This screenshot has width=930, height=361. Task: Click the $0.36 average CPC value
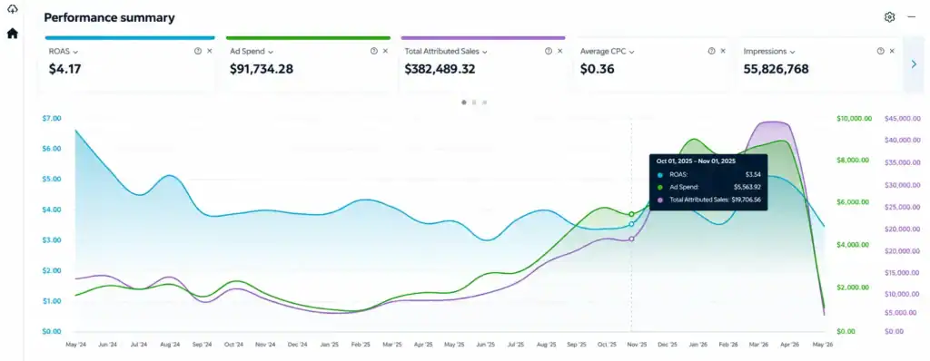(598, 69)
